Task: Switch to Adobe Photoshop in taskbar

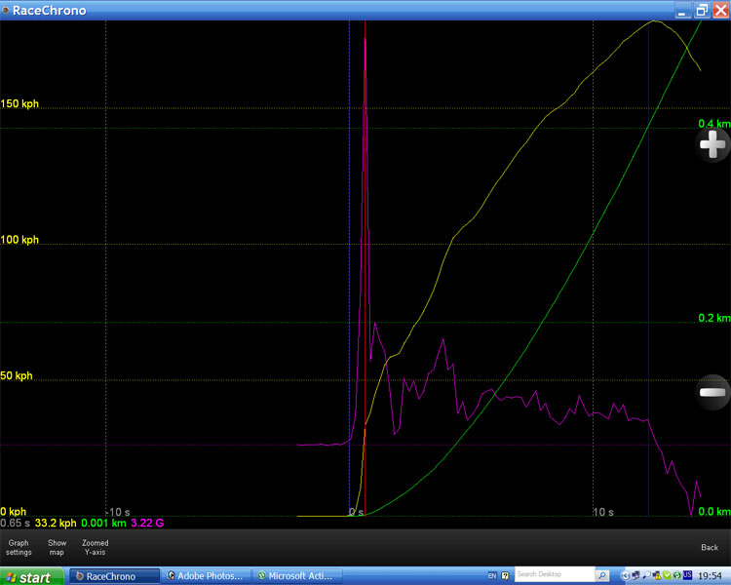Action: (207, 576)
